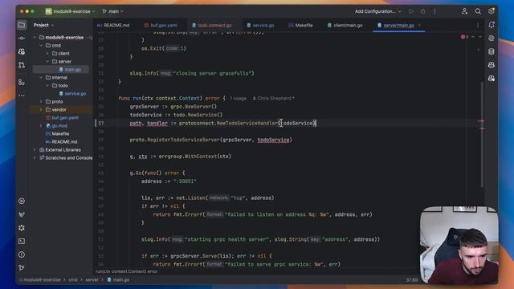Expand the vendor folder
The image size is (514, 289).
click(x=41, y=109)
